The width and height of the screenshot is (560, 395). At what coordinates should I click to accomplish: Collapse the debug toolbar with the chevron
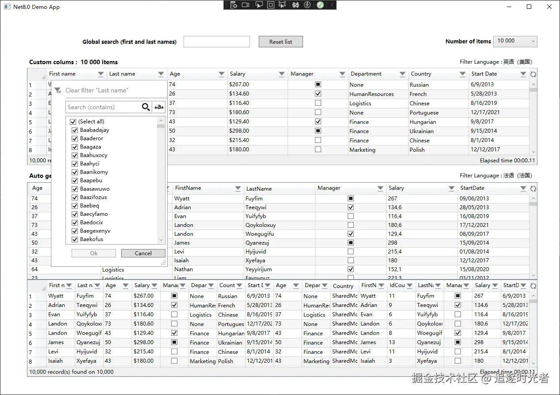(332, 5)
